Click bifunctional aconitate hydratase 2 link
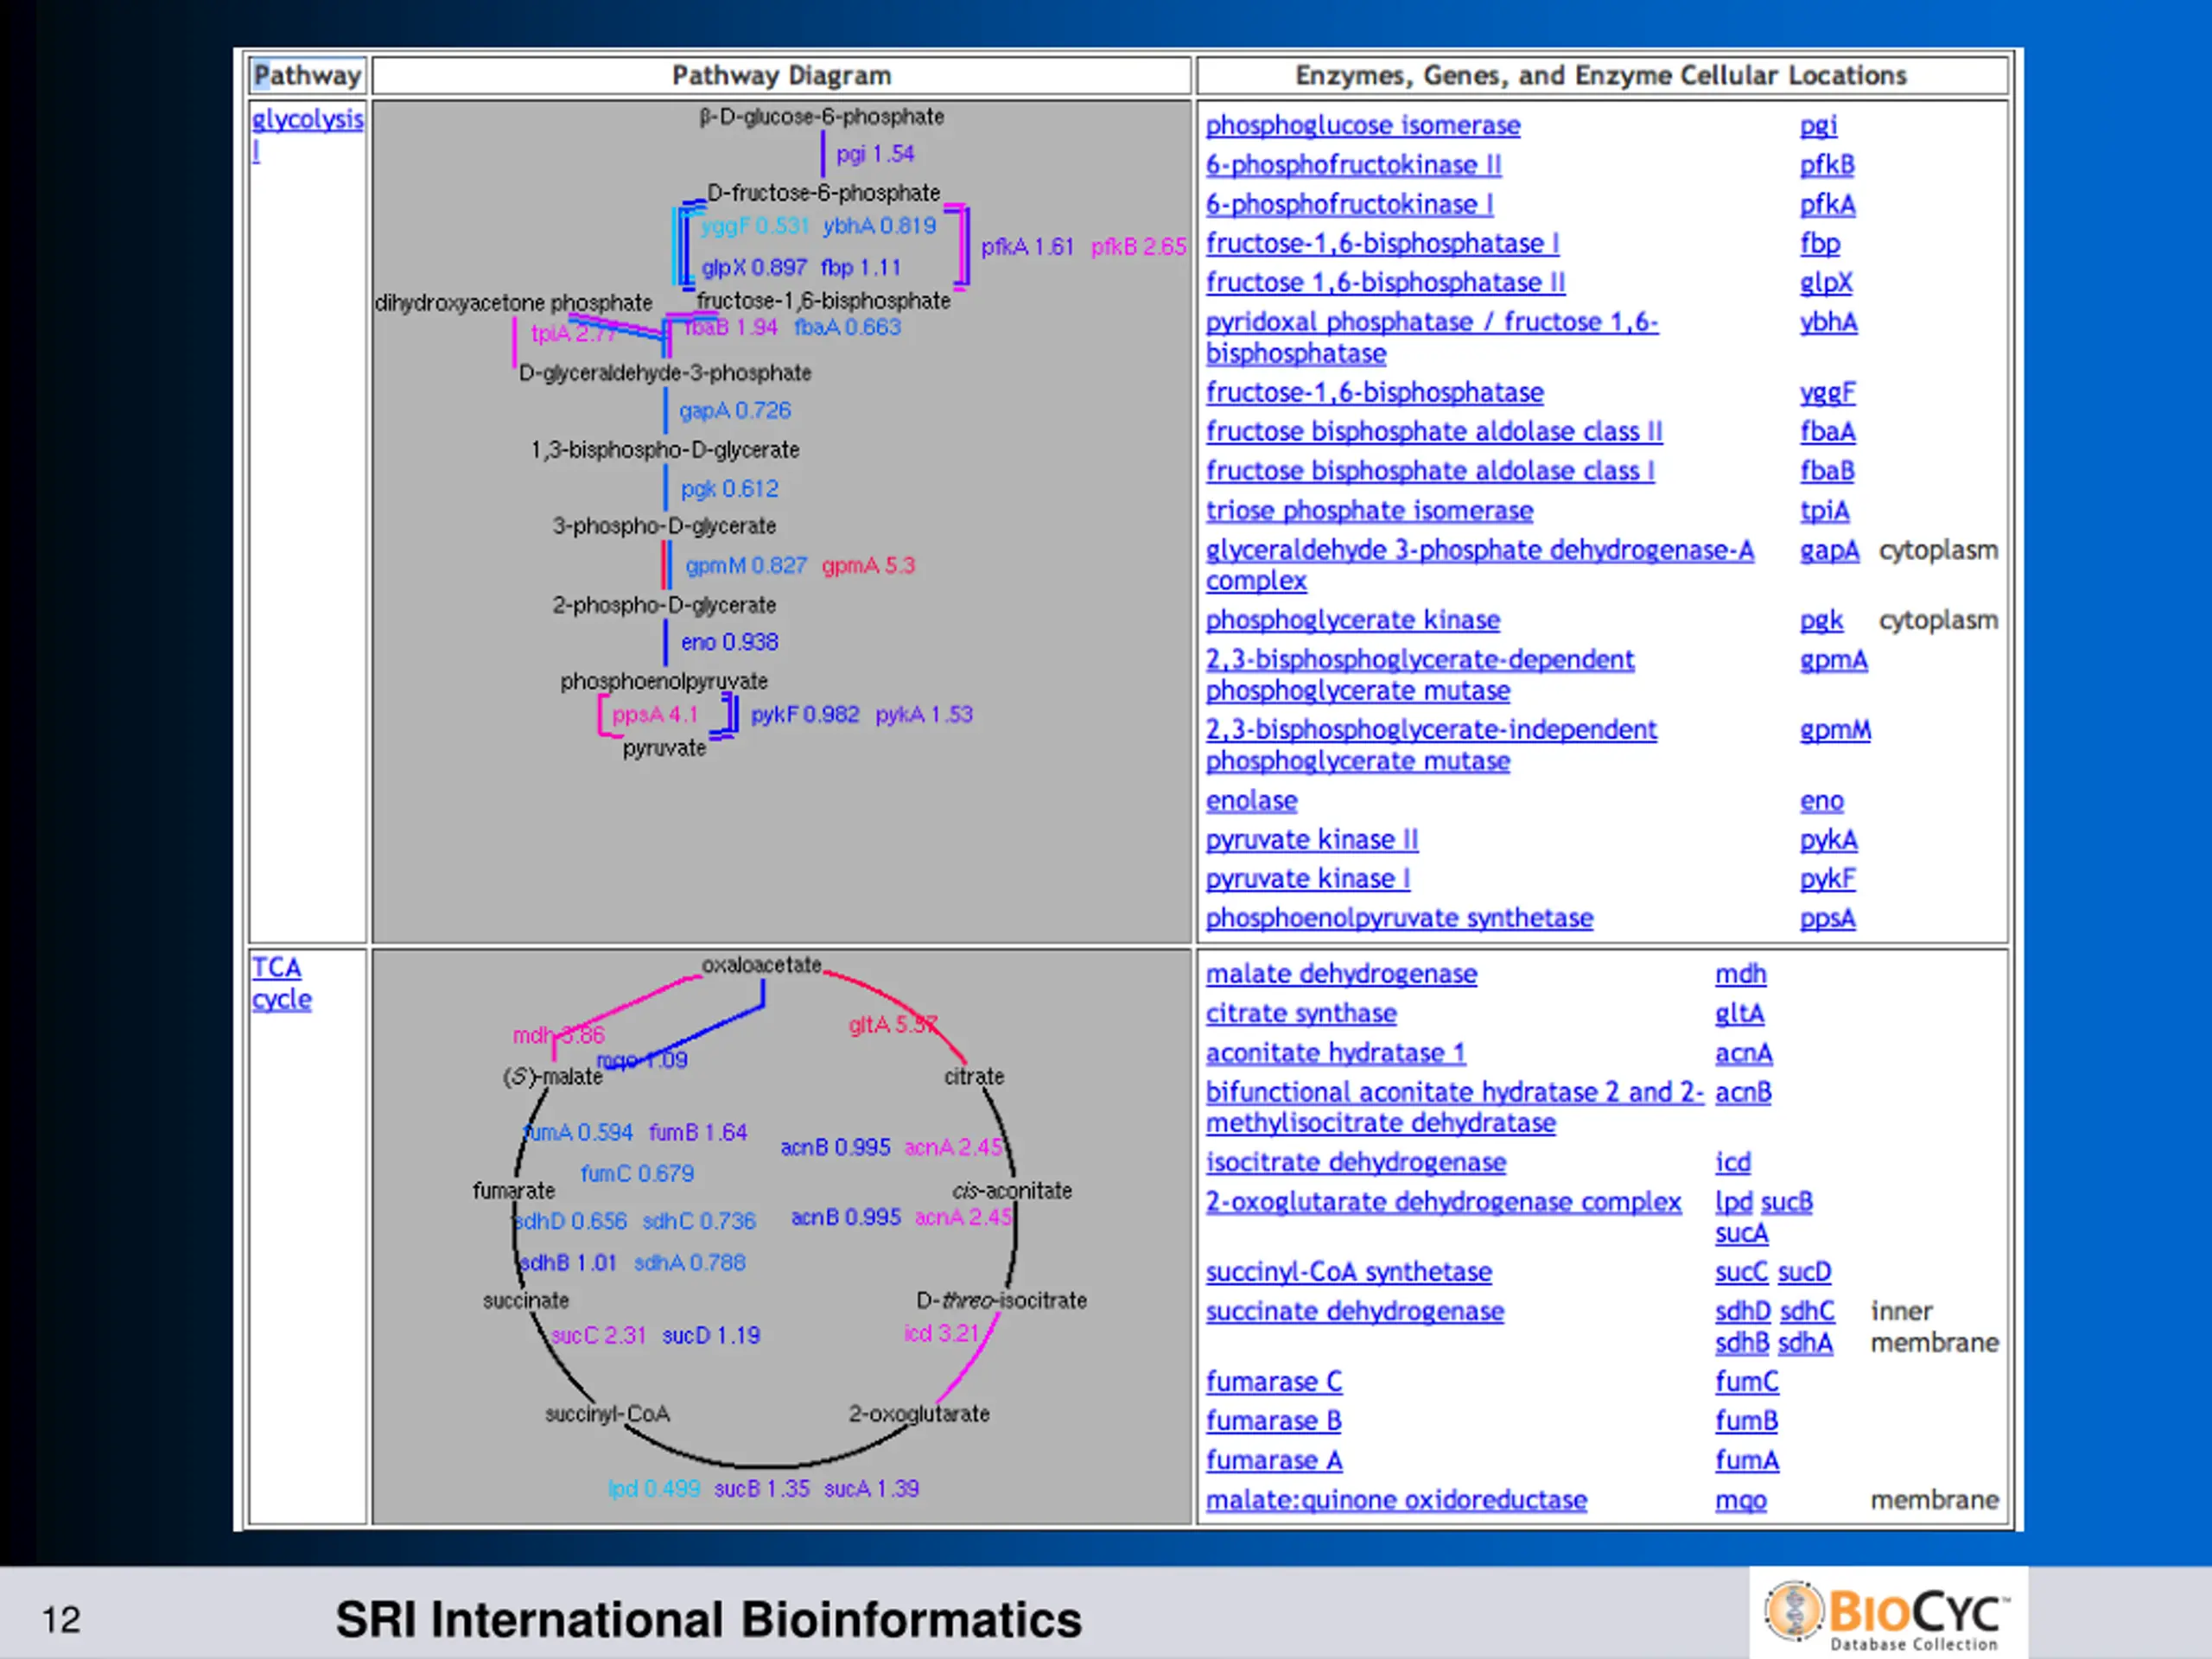 point(1454,1107)
